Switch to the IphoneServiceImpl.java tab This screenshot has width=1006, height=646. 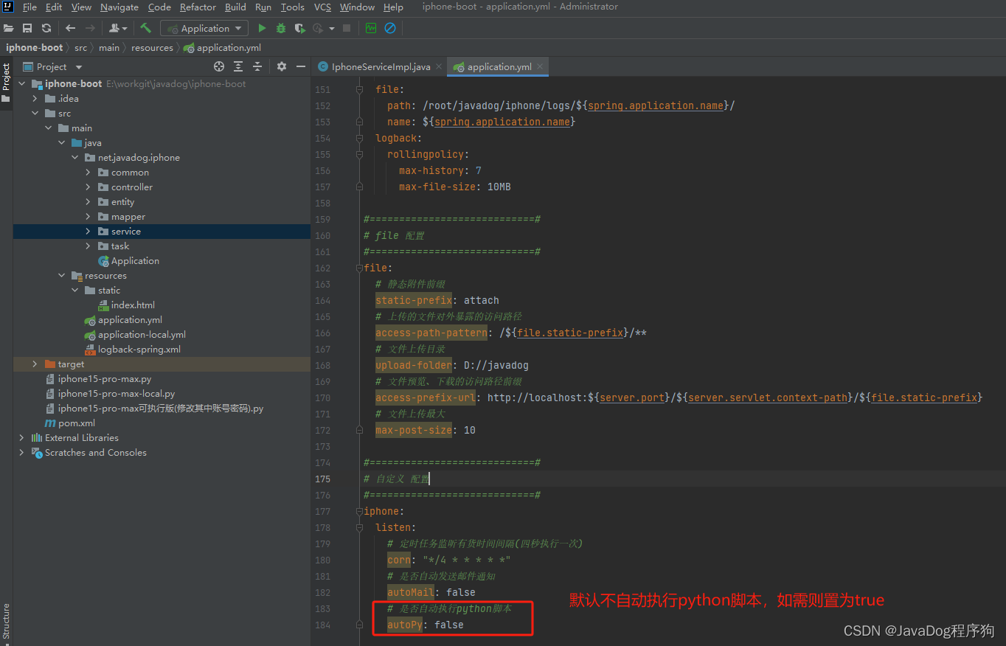coord(380,66)
